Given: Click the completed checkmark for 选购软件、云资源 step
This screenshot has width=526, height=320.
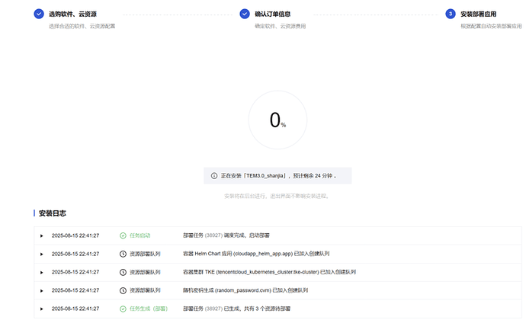Looking at the screenshot, I should click(39, 14).
